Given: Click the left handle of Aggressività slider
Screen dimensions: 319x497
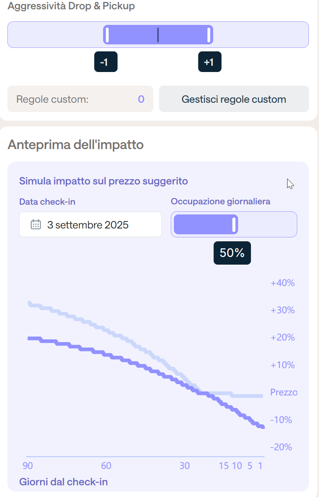Looking at the screenshot, I should pyautogui.click(x=107, y=35).
